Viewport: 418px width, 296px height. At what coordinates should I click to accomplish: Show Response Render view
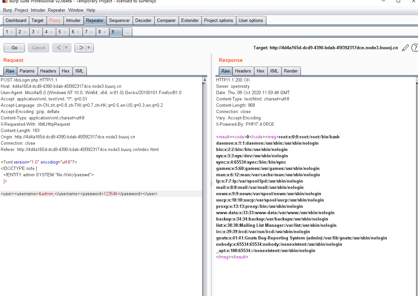(291, 71)
